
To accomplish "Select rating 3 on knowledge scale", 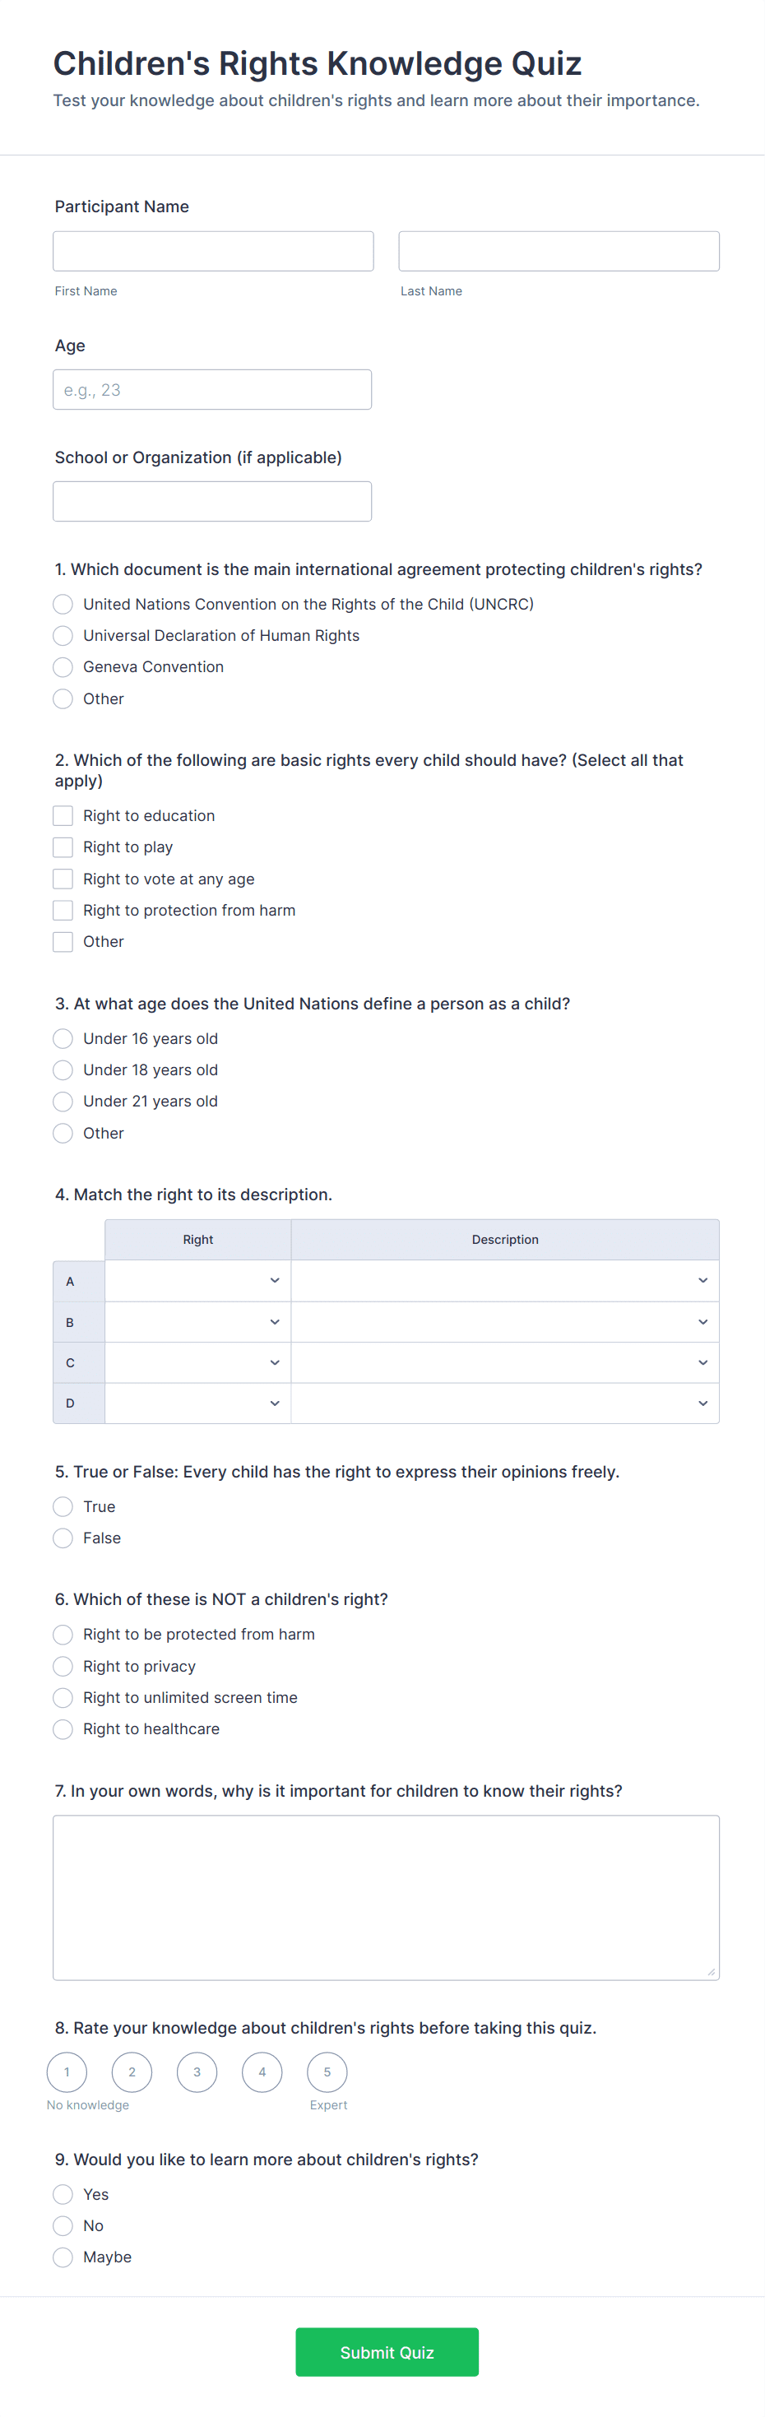I will click(x=197, y=2071).
